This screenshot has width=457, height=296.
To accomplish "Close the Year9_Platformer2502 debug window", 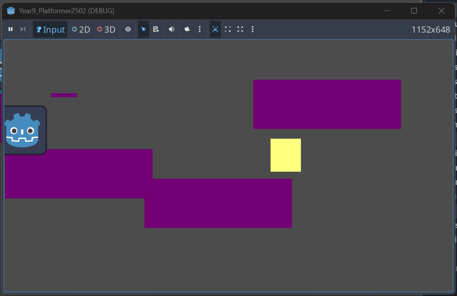I will click(441, 11).
